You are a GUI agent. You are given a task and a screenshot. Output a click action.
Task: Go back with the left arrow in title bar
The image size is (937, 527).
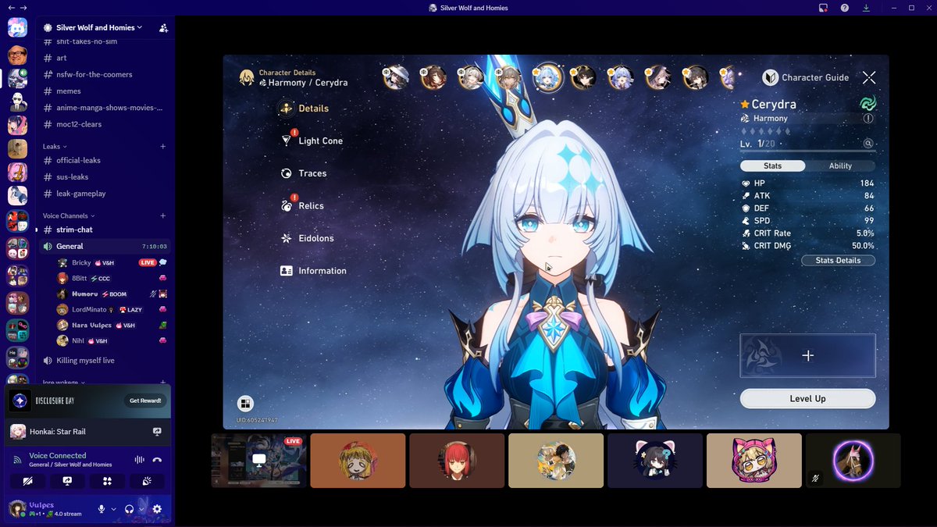coord(11,8)
